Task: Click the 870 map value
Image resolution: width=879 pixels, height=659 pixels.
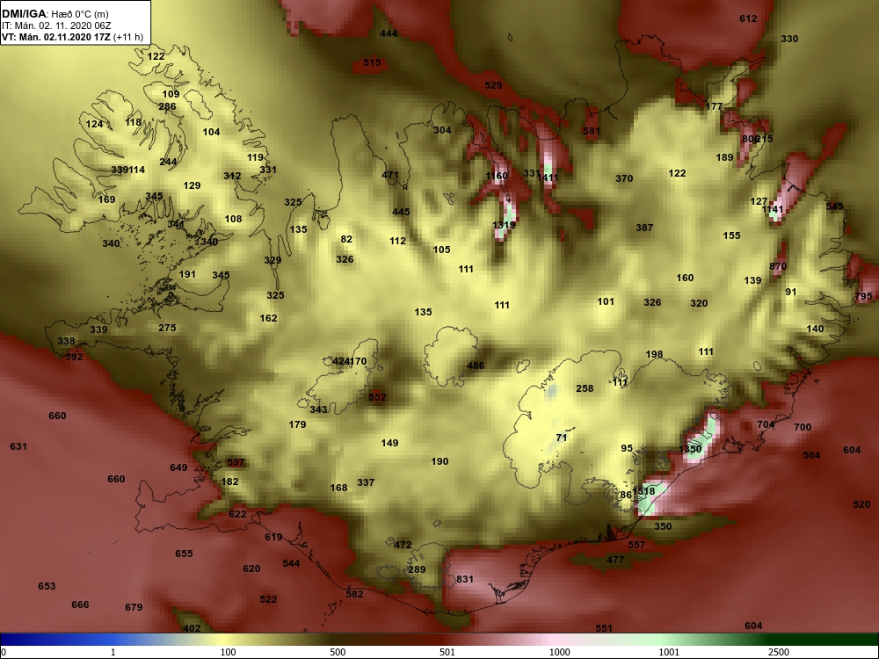Action: (x=778, y=267)
